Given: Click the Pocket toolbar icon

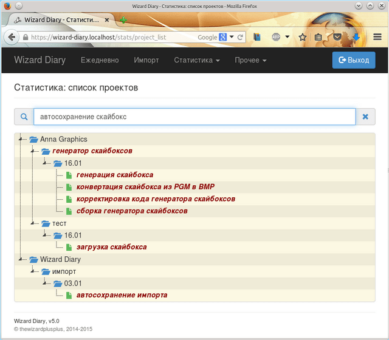Looking at the screenshot, I should tap(337, 38).
